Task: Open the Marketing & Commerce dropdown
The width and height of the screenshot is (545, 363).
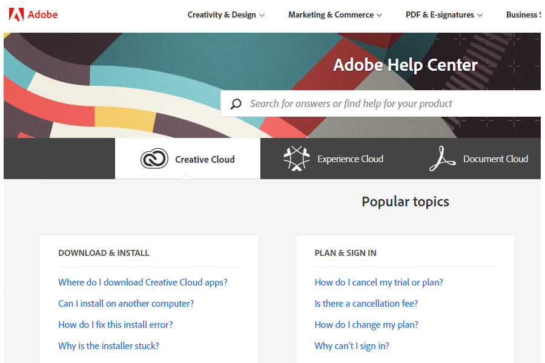Action: (x=335, y=15)
